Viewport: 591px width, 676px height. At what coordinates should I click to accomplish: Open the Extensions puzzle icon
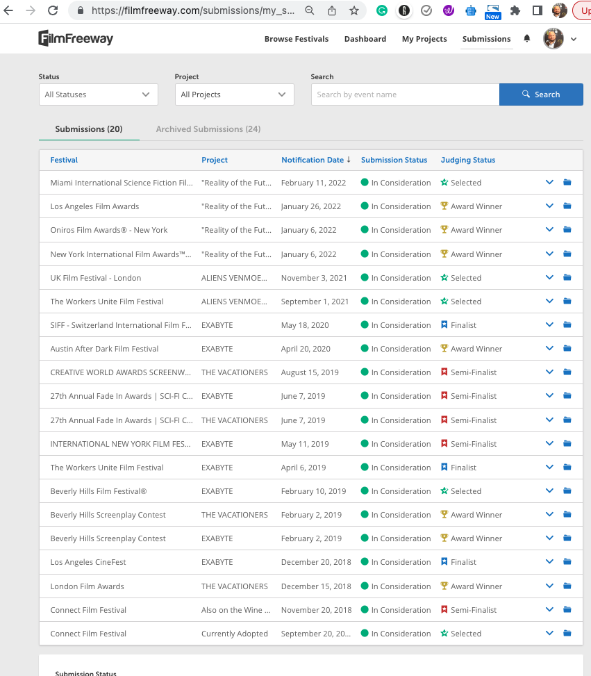click(515, 10)
